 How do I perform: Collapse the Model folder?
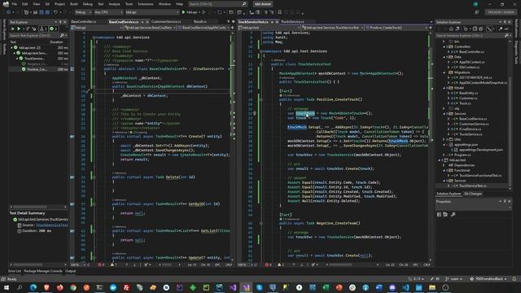[x=444, y=88]
